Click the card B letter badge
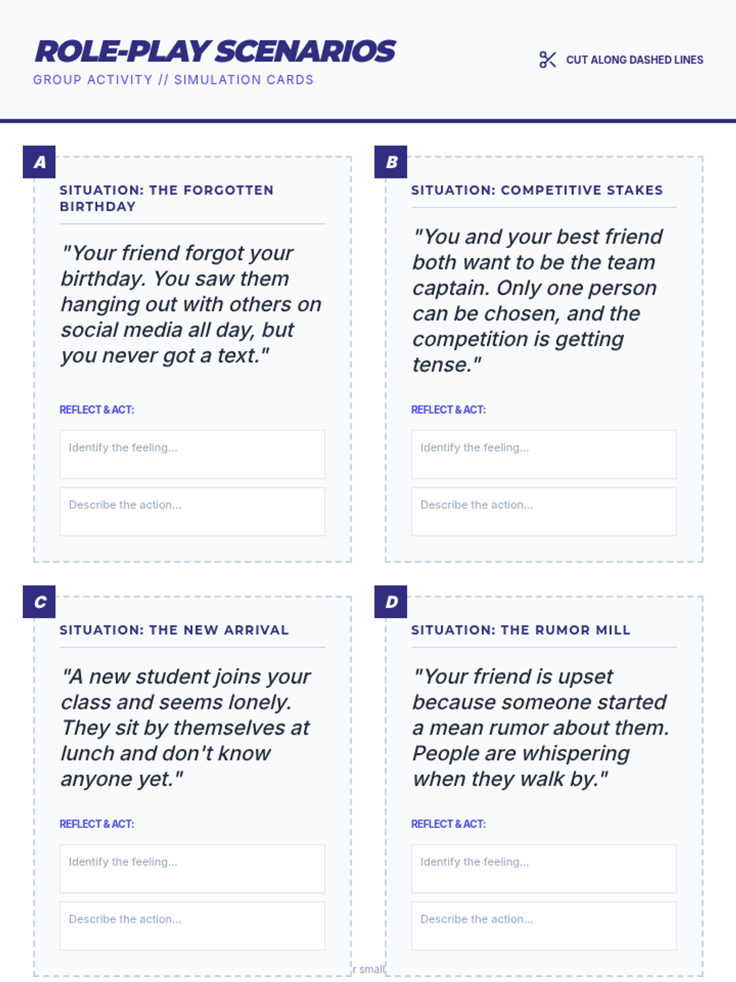Viewport: 736px width, 982px height. (x=391, y=162)
